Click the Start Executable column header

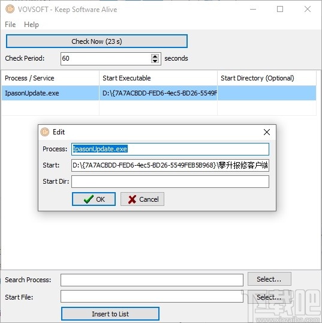point(158,78)
